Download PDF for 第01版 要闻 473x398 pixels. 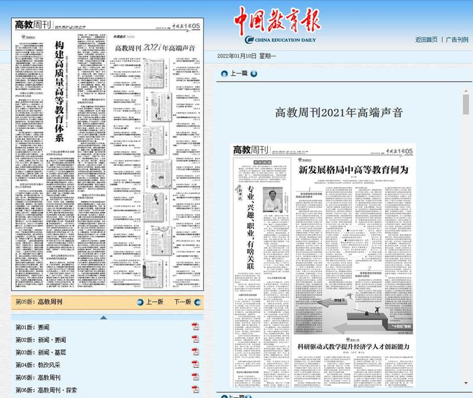point(195,326)
